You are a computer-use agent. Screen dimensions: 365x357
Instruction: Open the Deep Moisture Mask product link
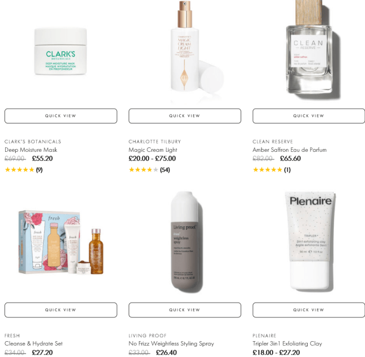tap(31, 150)
